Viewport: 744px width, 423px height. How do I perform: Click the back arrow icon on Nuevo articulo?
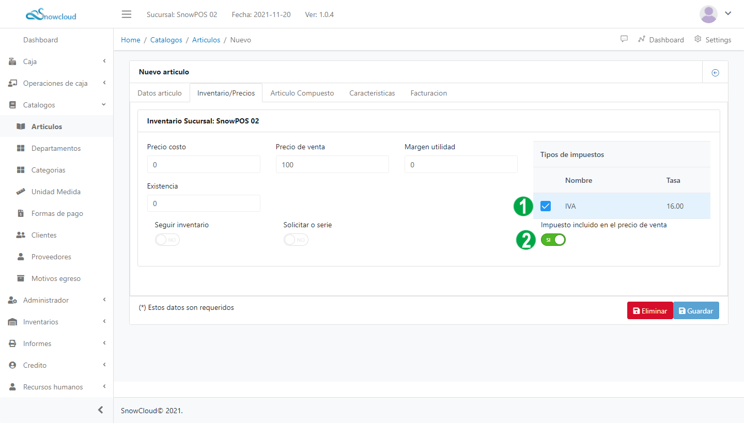(x=715, y=73)
